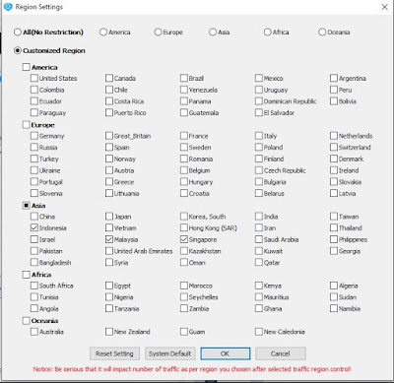
Task: Check the America group checkbox
Action: point(26,67)
